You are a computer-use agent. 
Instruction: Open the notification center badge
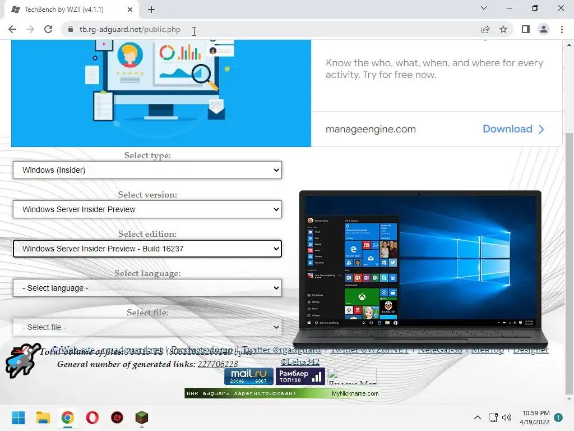pyautogui.click(x=558, y=418)
